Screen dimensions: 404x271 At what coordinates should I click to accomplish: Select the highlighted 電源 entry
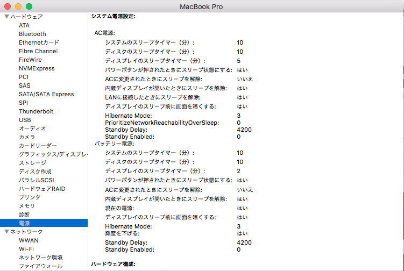44,223
